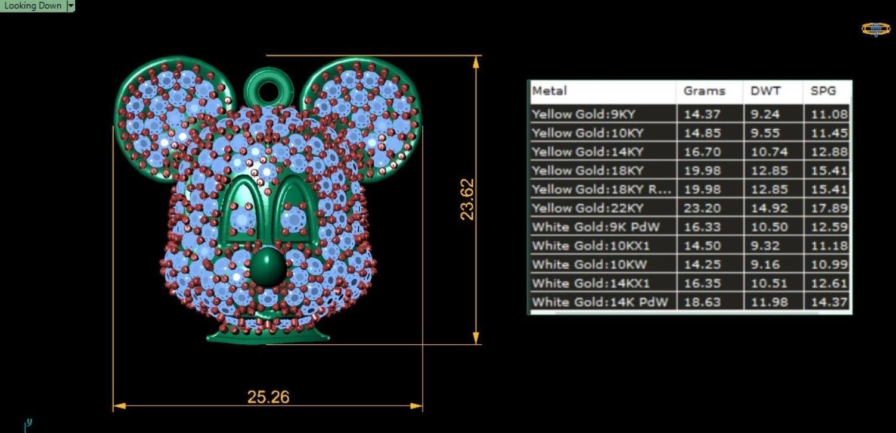Select the DWT column header

(773, 92)
